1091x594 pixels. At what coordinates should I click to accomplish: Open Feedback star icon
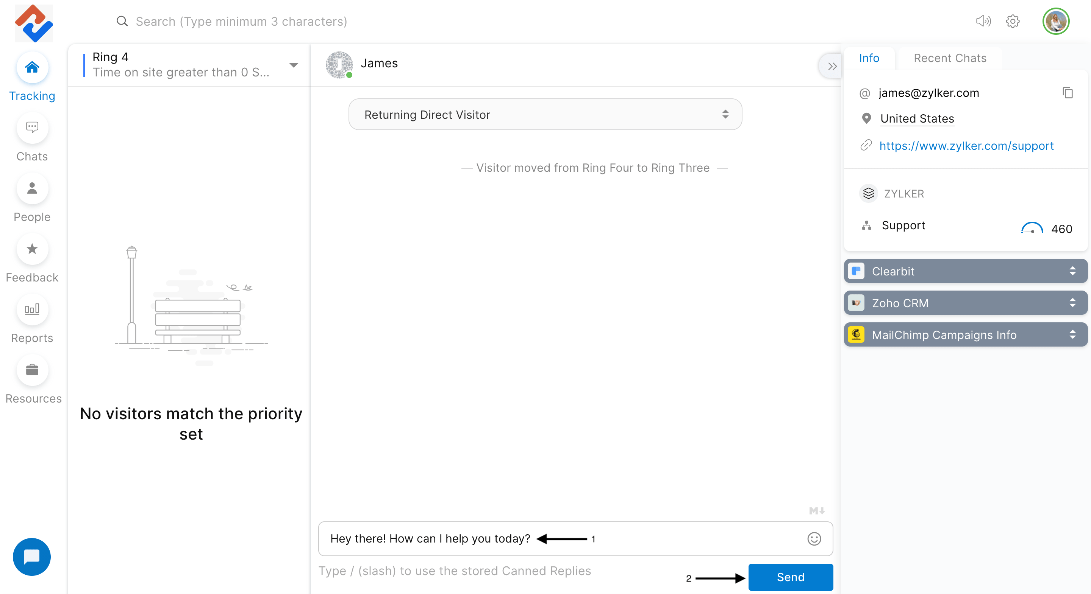click(x=32, y=249)
